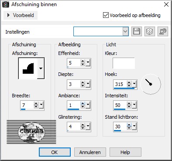
Task: Confirm with the OK button
Action: point(55,152)
